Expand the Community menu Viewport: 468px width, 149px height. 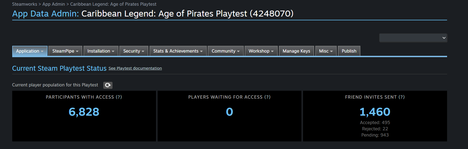[x=226, y=51]
